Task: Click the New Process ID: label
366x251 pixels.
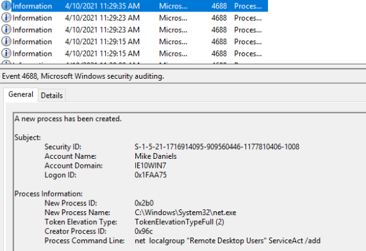Action: [x=71, y=203]
